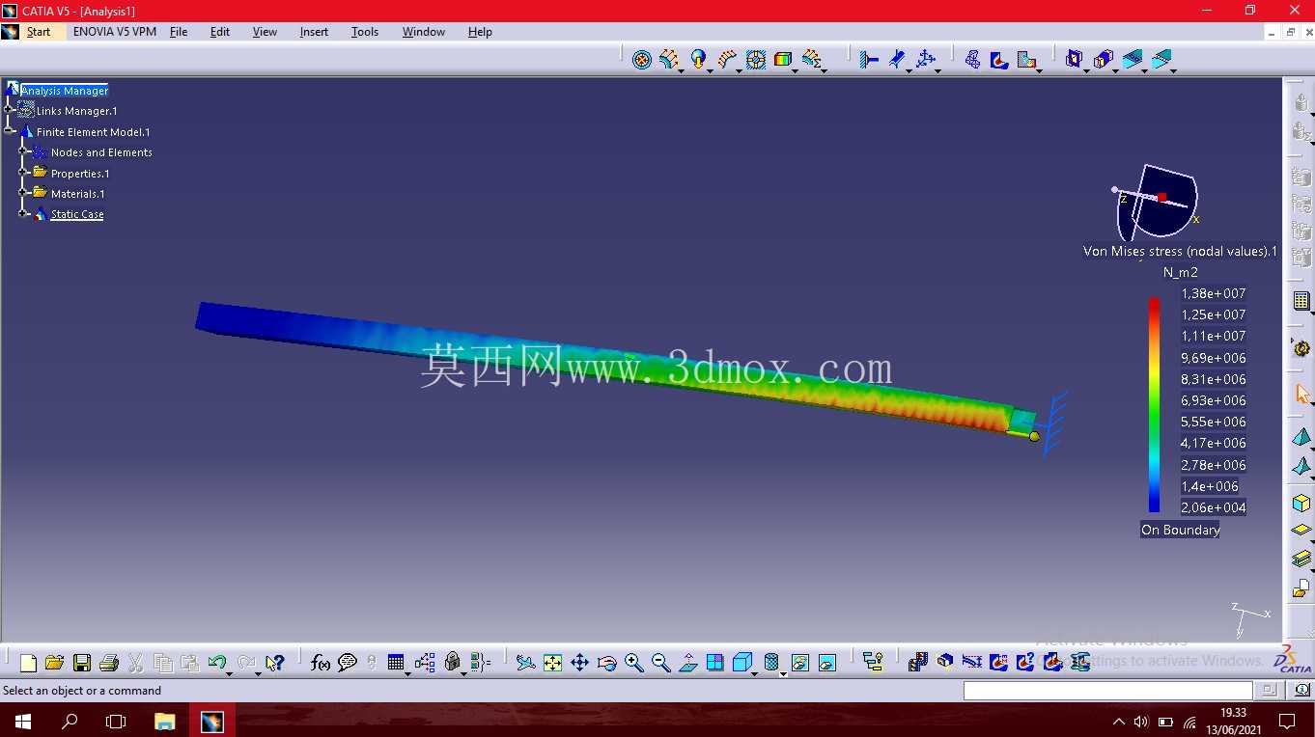Viewport: 1315px width, 737px height.
Task: Click the legend value 6,93e+006
Action: 1214,400
